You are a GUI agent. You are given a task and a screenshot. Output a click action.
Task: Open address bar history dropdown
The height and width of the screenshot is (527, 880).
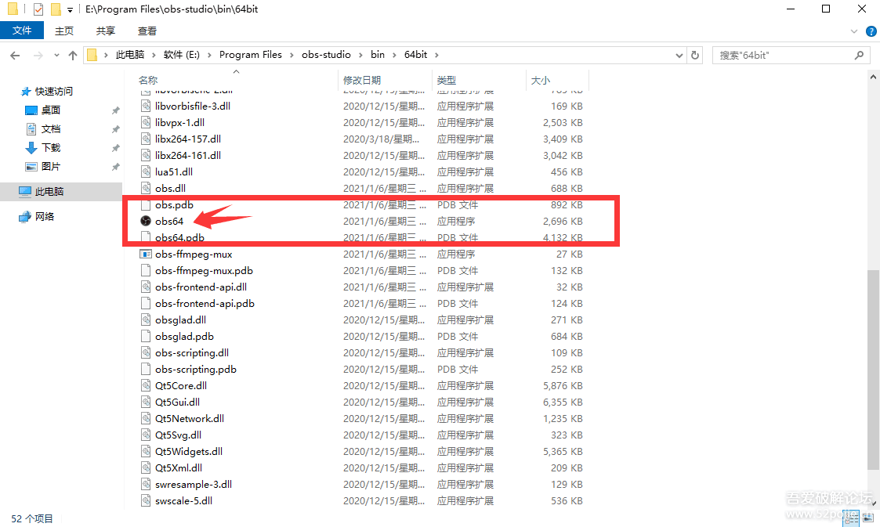tap(679, 55)
